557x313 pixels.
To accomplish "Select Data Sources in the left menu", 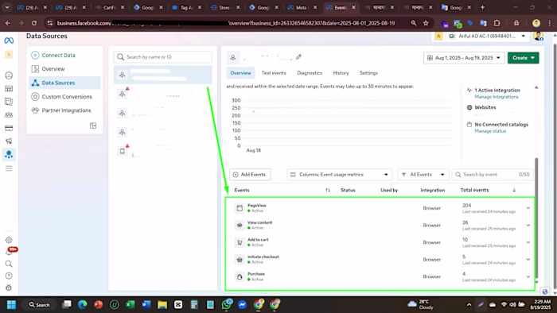I will 64,83.
